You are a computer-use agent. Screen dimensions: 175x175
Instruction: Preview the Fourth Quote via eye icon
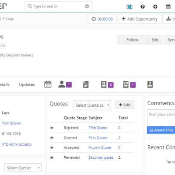pos(52,148)
